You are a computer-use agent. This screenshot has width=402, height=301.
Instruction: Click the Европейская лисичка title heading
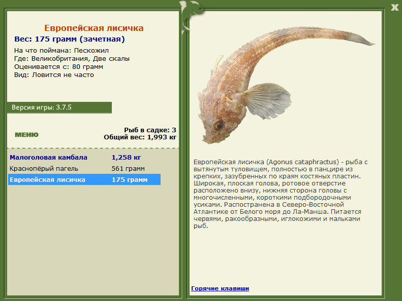[94, 28]
